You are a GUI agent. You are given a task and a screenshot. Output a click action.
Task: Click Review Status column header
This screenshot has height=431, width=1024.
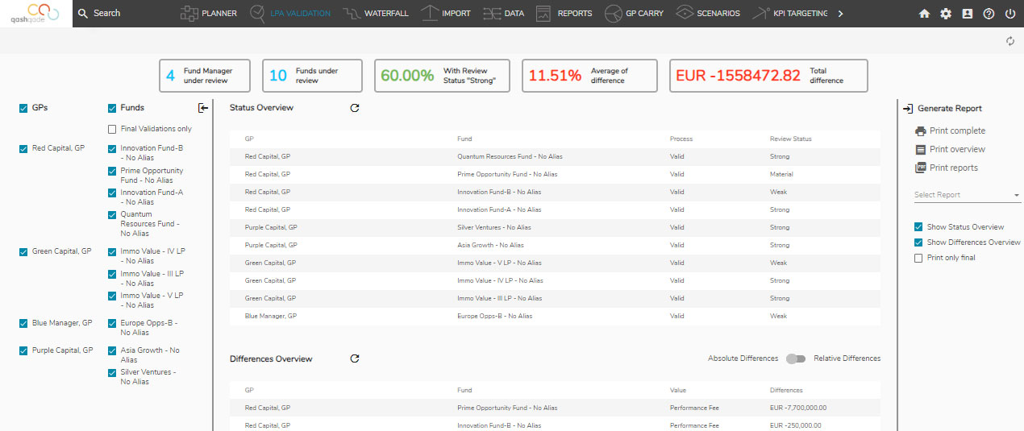[790, 139]
